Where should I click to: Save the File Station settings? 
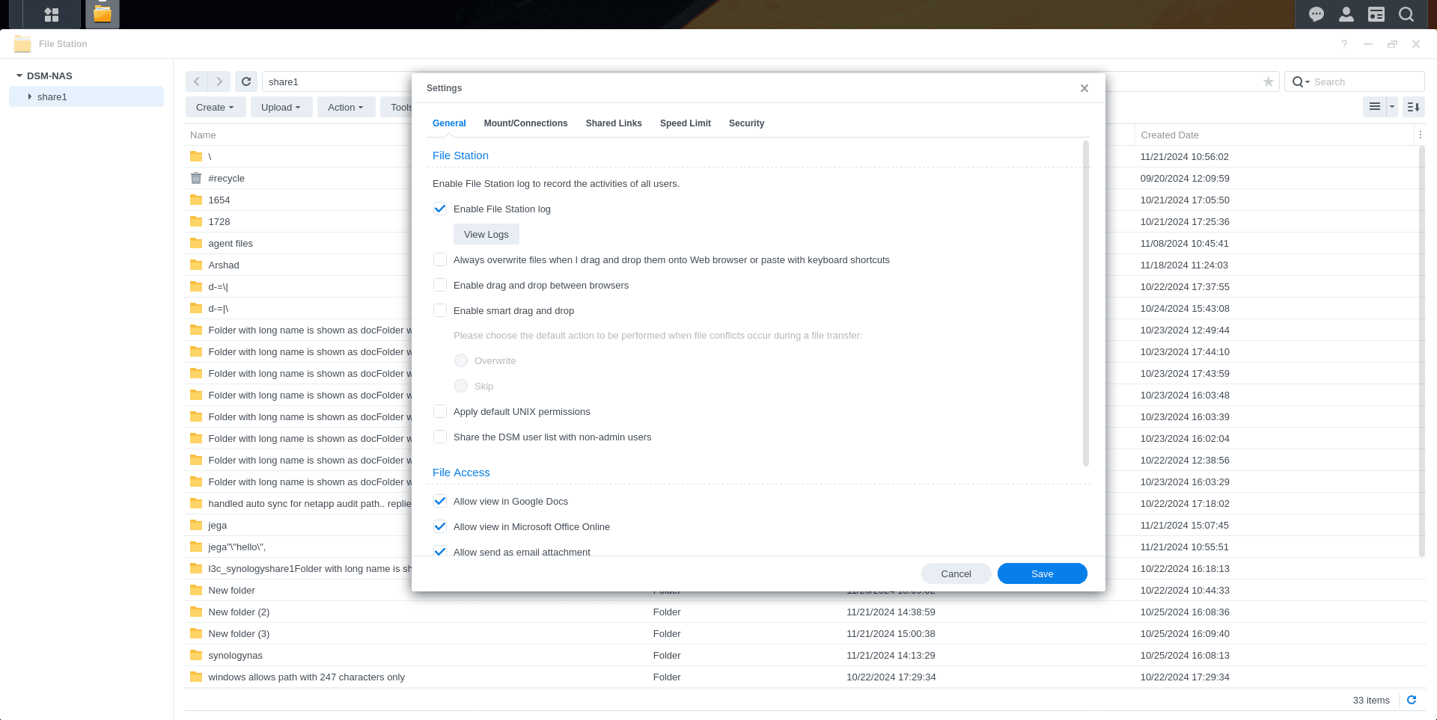coord(1042,573)
